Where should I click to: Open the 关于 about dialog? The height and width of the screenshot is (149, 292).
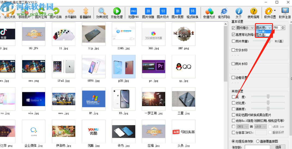(x=239, y=13)
